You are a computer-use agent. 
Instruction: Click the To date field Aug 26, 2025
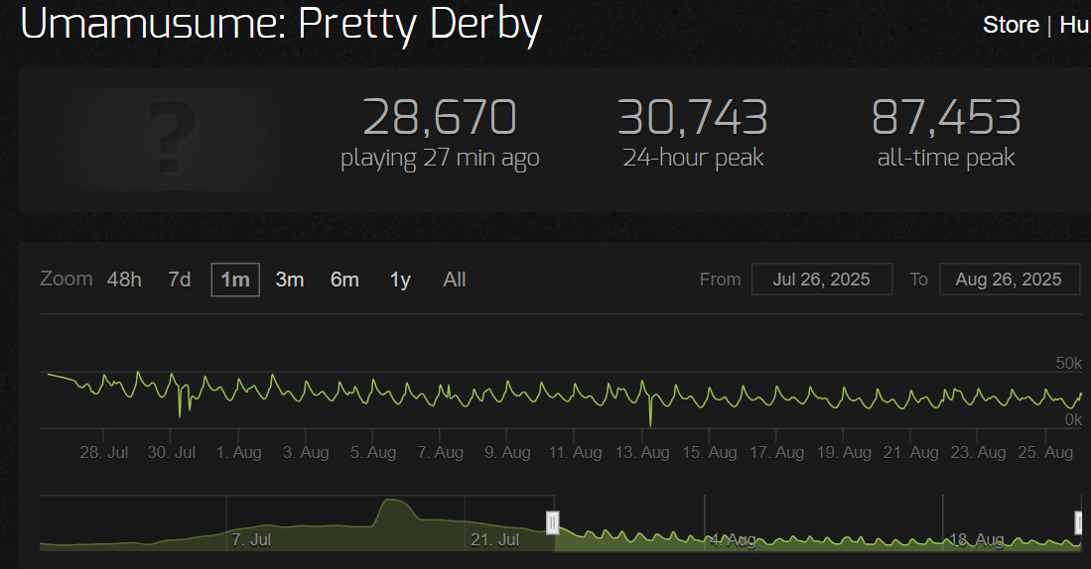click(x=1009, y=280)
